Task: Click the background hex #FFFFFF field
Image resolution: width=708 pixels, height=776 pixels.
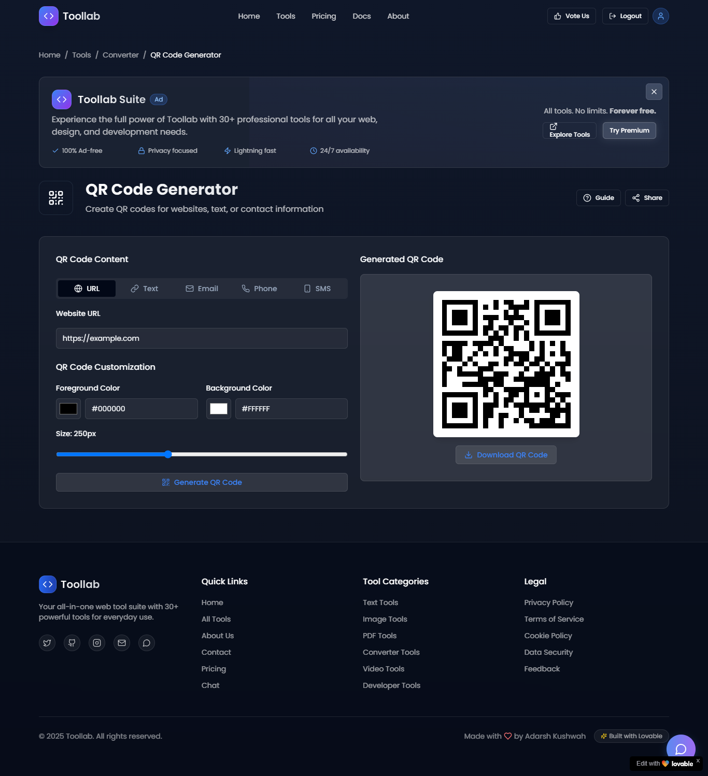Action: click(x=291, y=409)
